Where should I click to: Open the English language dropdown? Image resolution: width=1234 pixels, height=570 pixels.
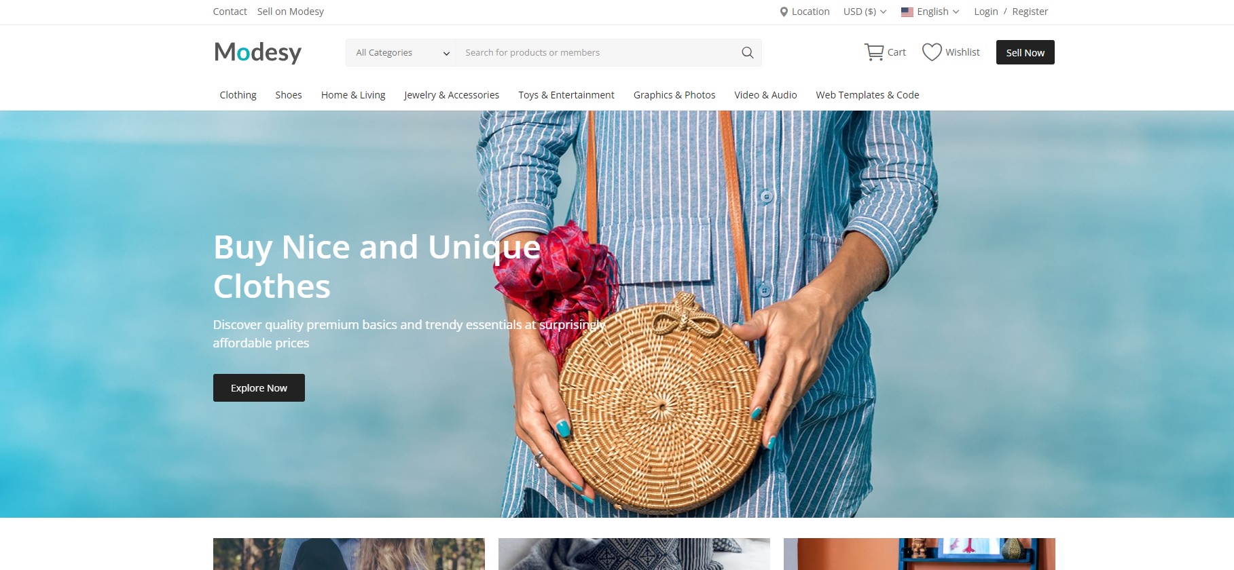(x=930, y=12)
